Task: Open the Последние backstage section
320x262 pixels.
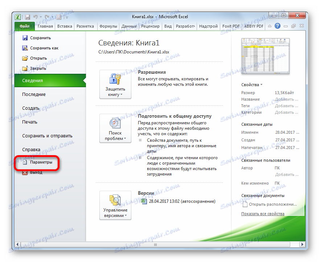Action: (34, 94)
